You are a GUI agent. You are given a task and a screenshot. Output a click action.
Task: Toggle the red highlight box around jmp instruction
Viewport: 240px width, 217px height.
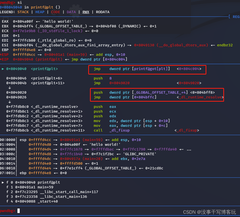[147, 70]
